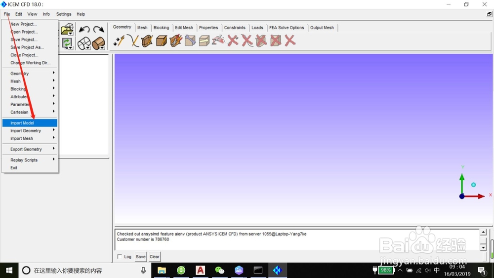Choose Exit from File menu
This screenshot has width=494, height=278.
30,168
